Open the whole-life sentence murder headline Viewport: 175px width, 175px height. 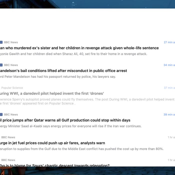pos(79,48)
